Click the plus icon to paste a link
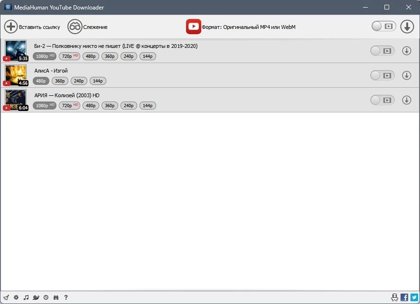The width and height of the screenshot is (420, 304). coord(11,27)
